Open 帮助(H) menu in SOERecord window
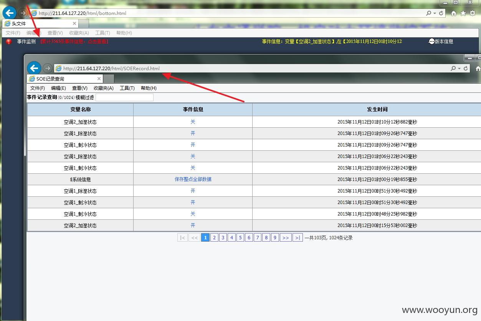The image size is (481, 321). click(x=149, y=88)
